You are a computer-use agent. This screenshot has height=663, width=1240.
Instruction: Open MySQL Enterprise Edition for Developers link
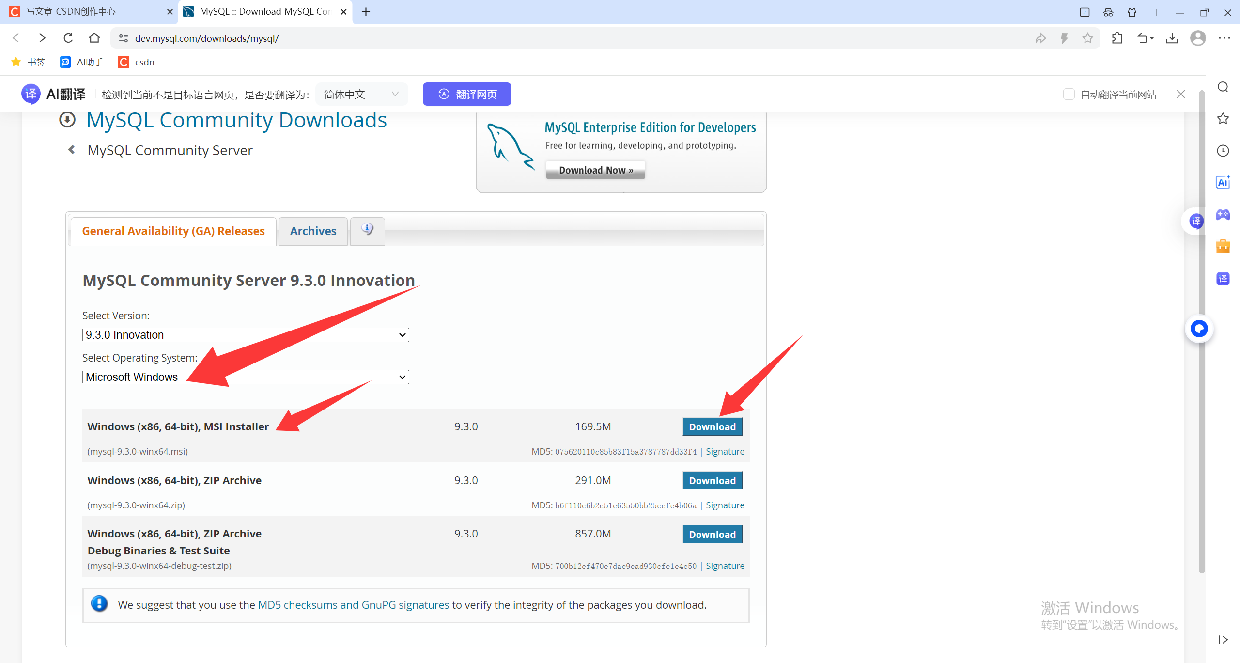click(650, 127)
